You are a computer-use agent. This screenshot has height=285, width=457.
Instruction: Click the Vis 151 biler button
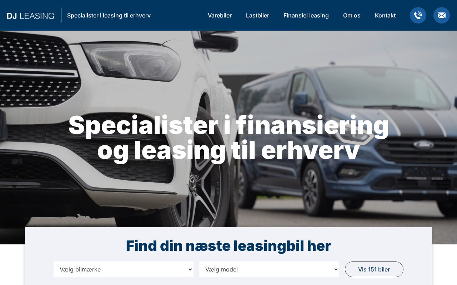click(374, 269)
